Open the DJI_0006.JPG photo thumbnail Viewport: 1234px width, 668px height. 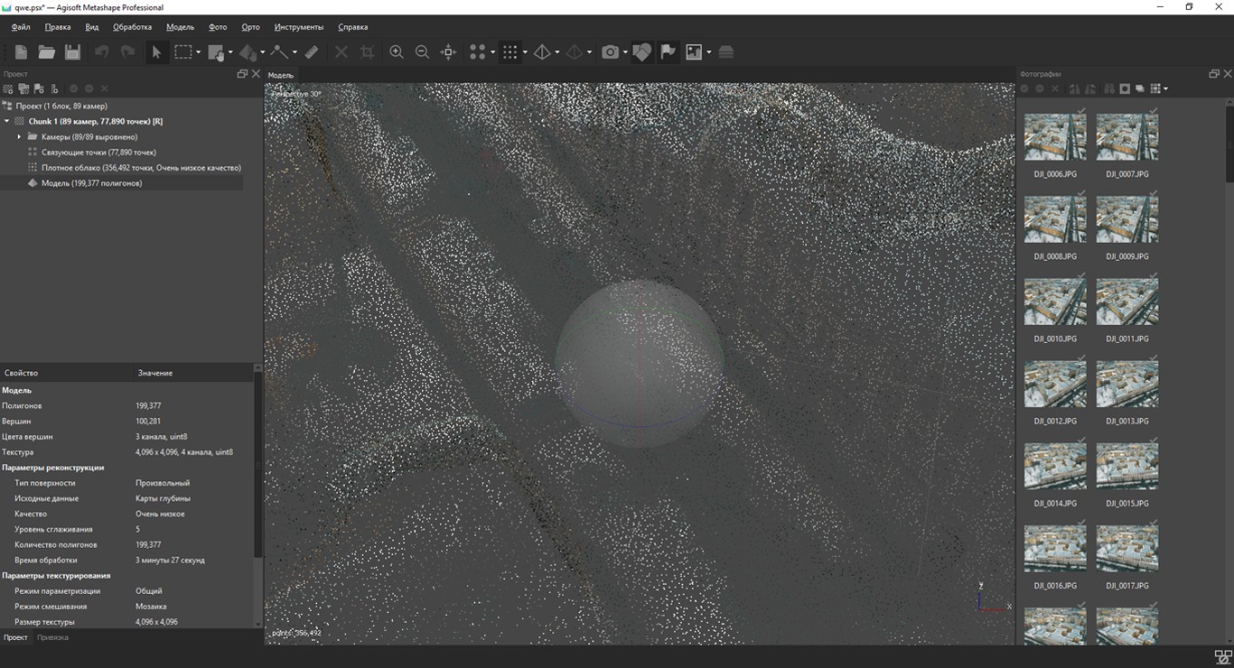(x=1054, y=136)
